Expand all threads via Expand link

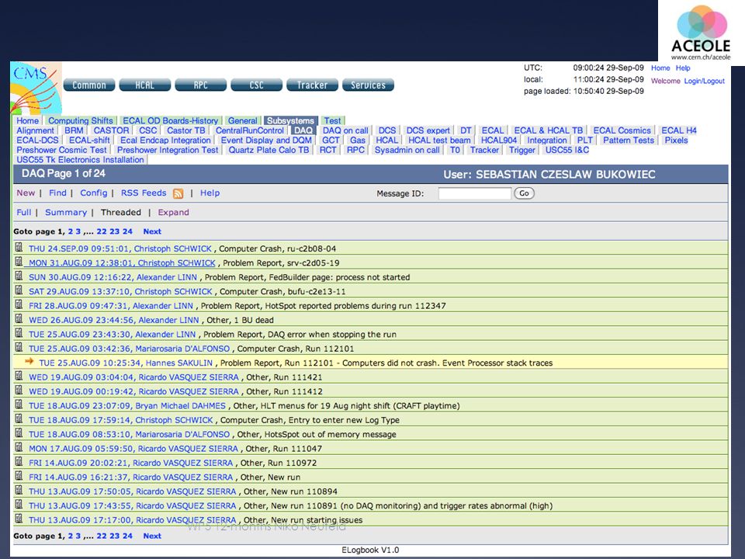pyautogui.click(x=173, y=213)
